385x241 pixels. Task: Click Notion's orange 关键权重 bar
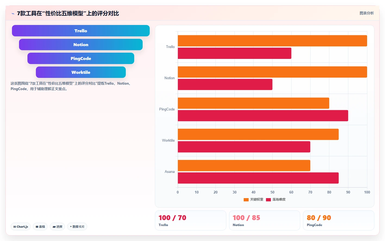[272, 72]
